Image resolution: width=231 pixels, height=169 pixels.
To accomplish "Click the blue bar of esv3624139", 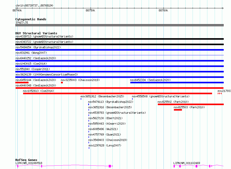I will 119,77.
